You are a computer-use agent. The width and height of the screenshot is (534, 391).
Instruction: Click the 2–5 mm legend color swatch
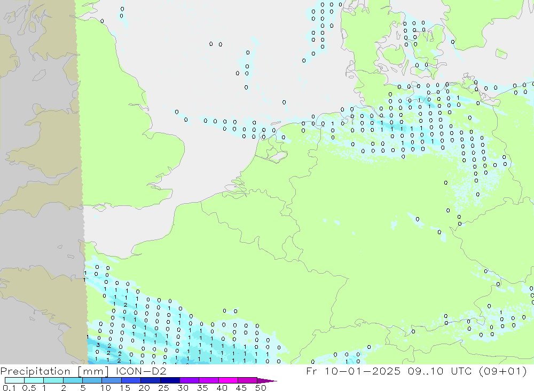click(x=73, y=380)
